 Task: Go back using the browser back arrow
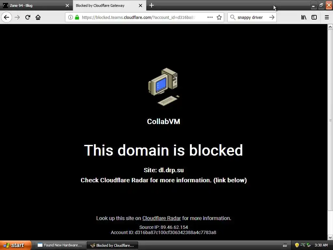(7, 17)
